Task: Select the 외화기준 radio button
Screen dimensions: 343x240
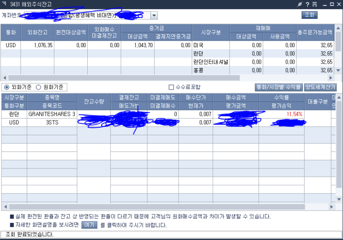Action: pyautogui.click(x=7, y=87)
